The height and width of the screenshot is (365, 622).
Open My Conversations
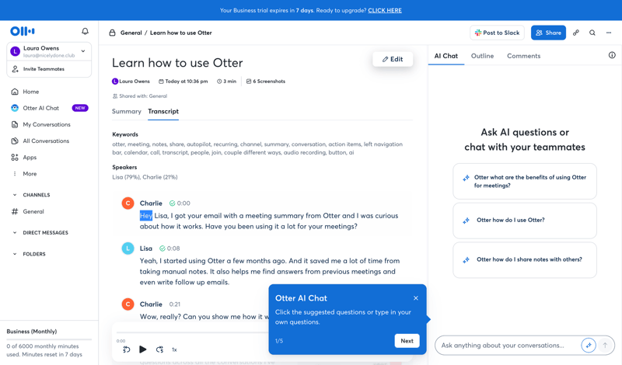tap(47, 124)
